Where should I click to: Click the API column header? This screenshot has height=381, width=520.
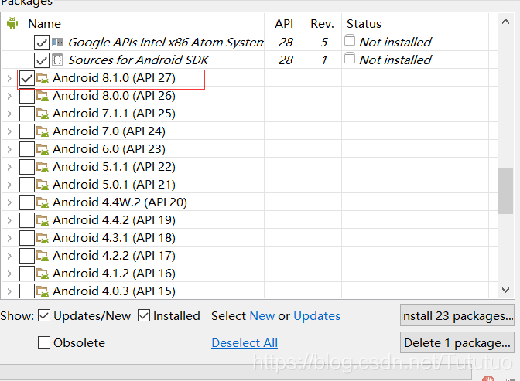284,24
